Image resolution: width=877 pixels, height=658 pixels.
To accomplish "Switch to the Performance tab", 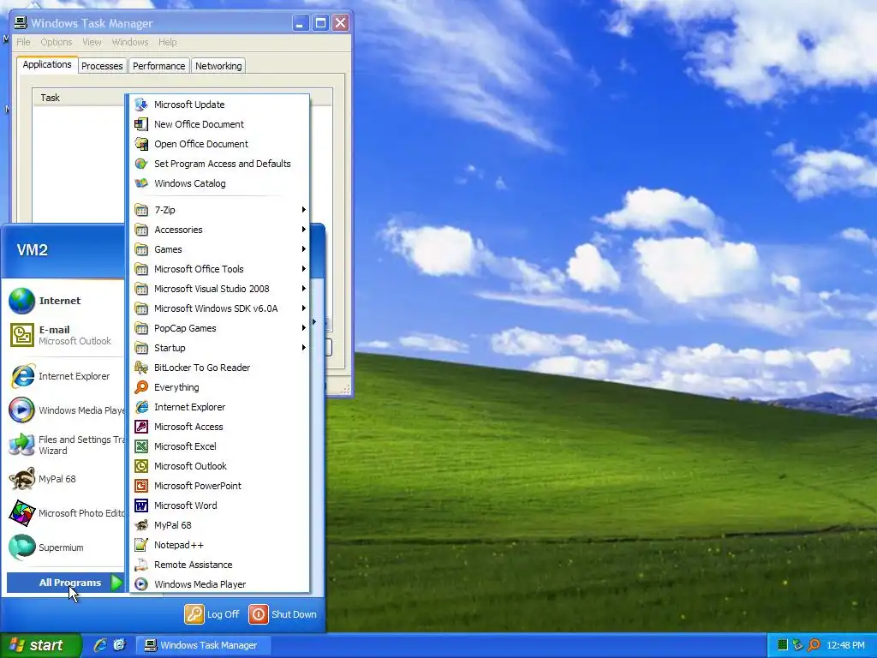I will pyautogui.click(x=158, y=66).
